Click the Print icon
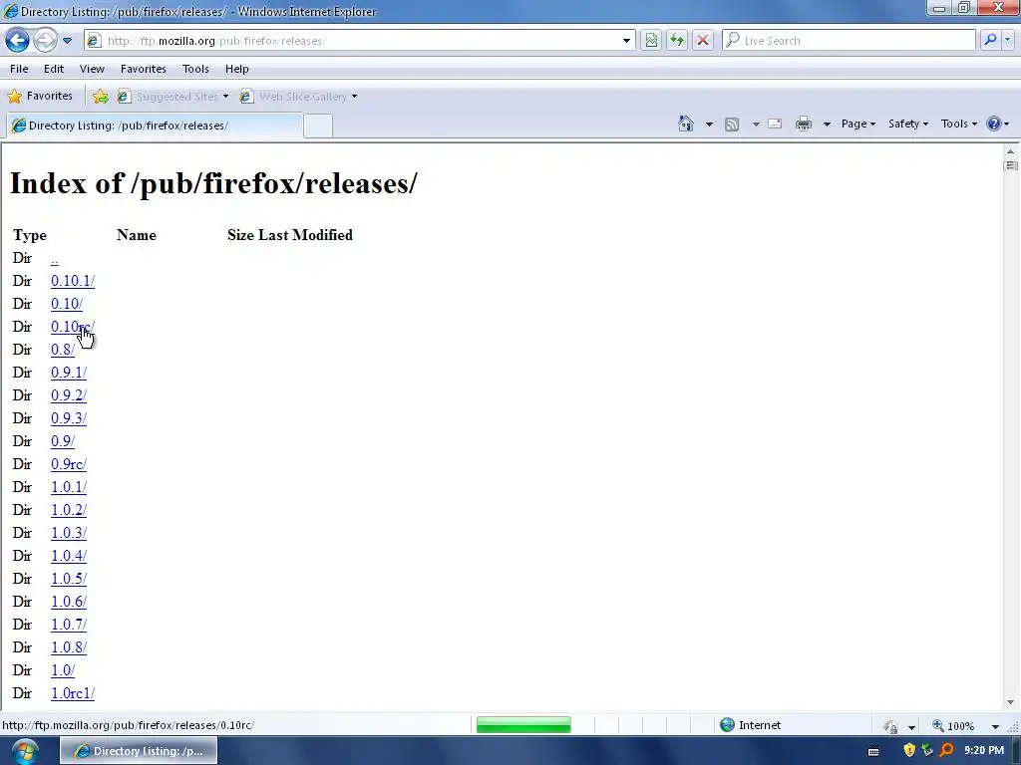 pos(804,124)
